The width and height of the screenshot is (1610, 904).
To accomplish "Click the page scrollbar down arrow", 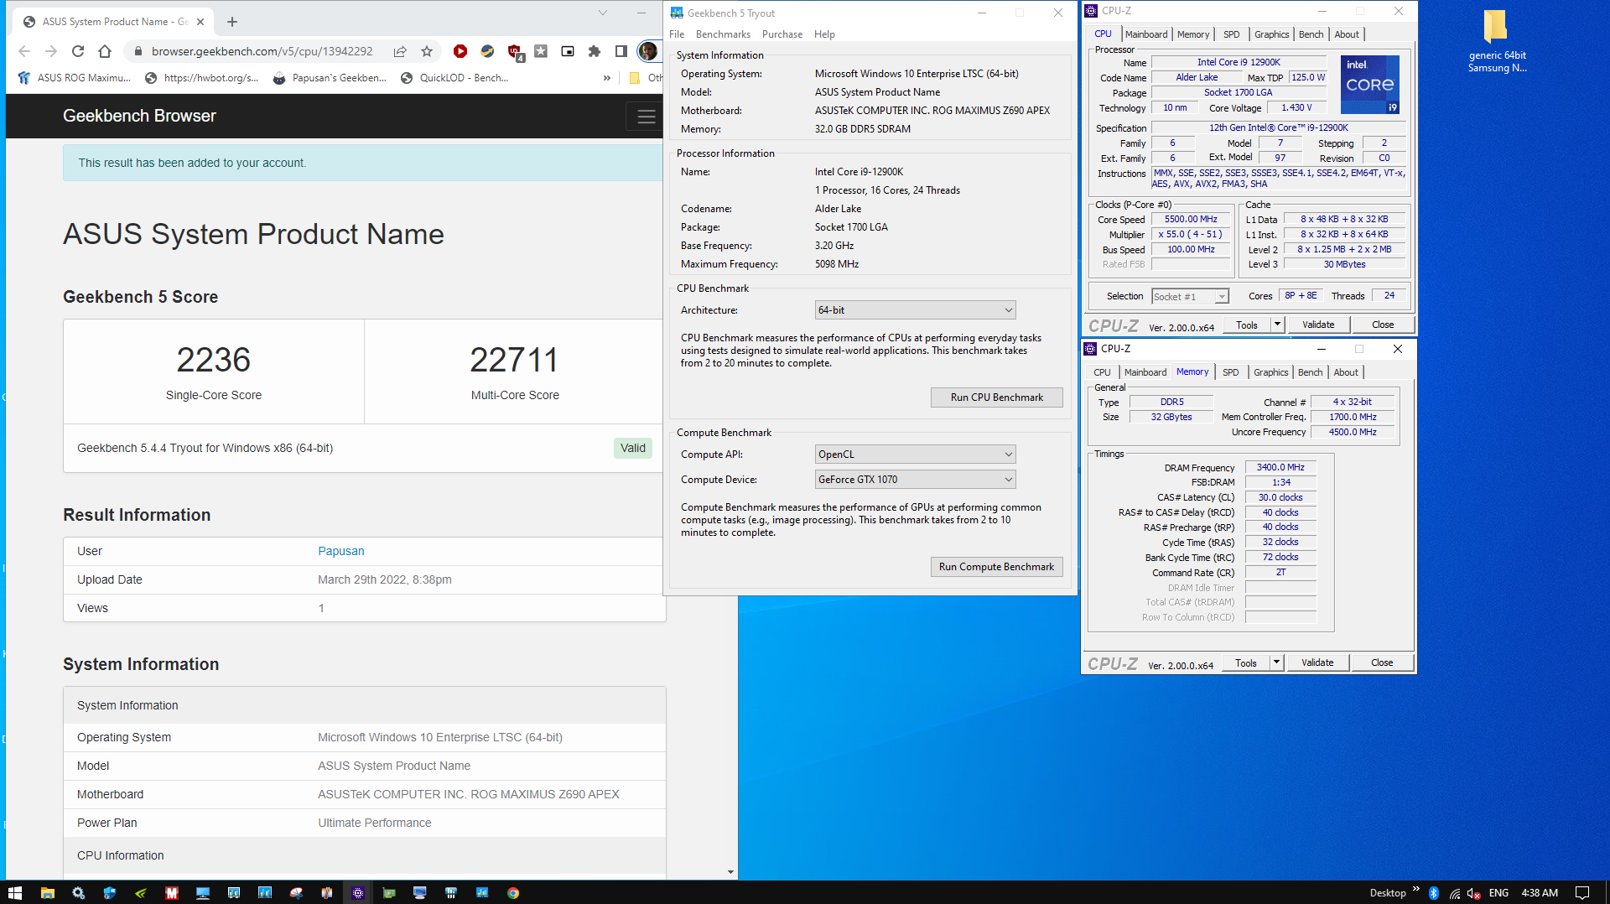I will pos(730,872).
